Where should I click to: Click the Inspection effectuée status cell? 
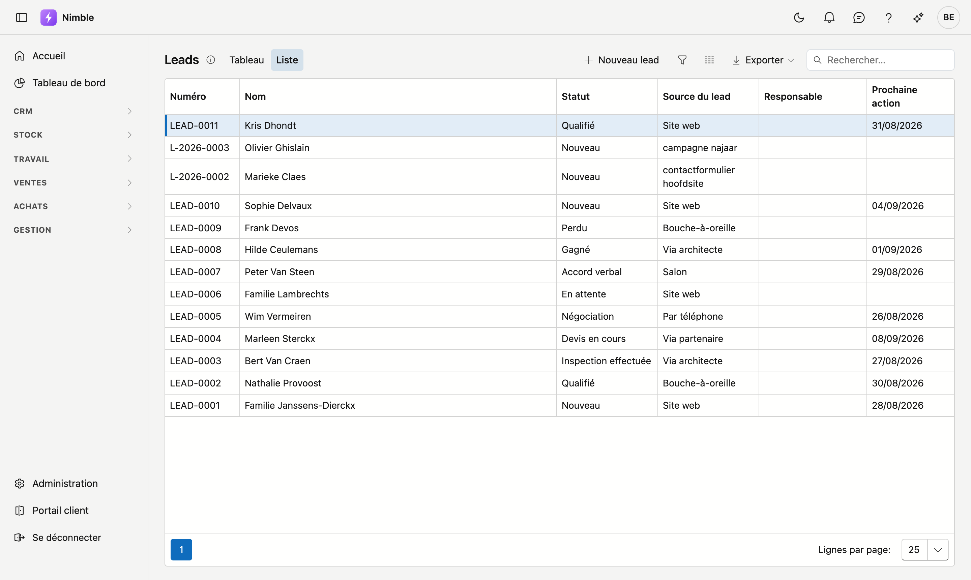[x=607, y=361]
